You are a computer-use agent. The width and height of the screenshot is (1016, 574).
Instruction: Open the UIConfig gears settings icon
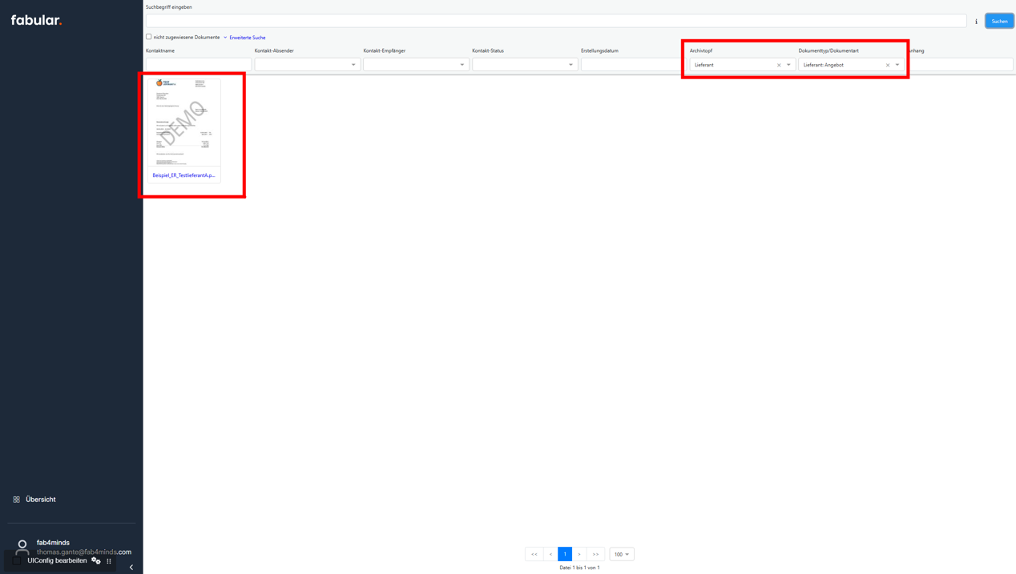coord(96,560)
